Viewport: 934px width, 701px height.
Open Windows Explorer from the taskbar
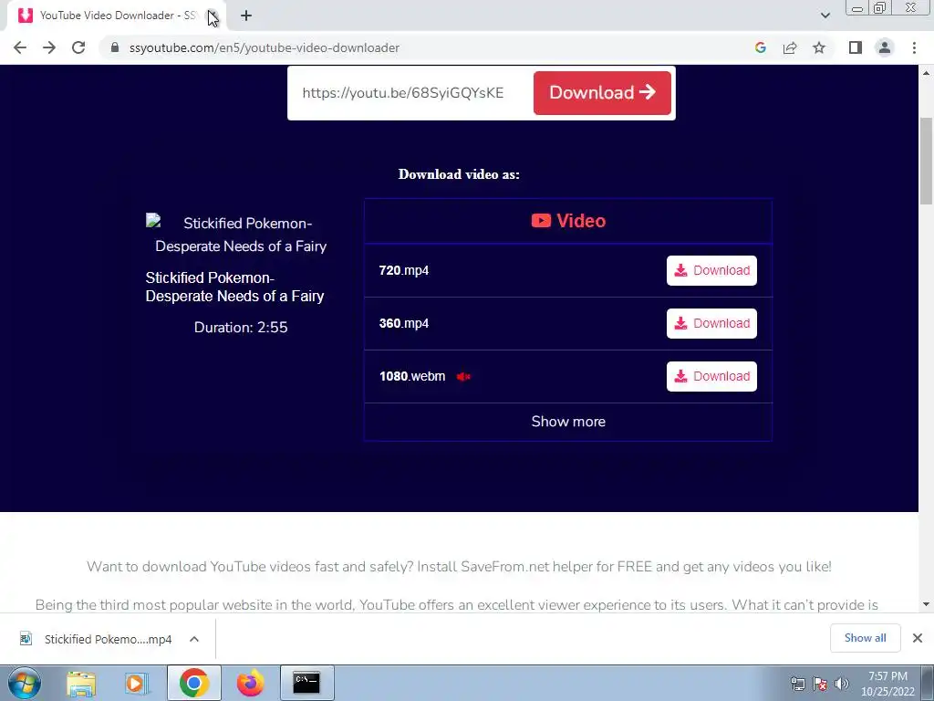pyautogui.click(x=81, y=683)
